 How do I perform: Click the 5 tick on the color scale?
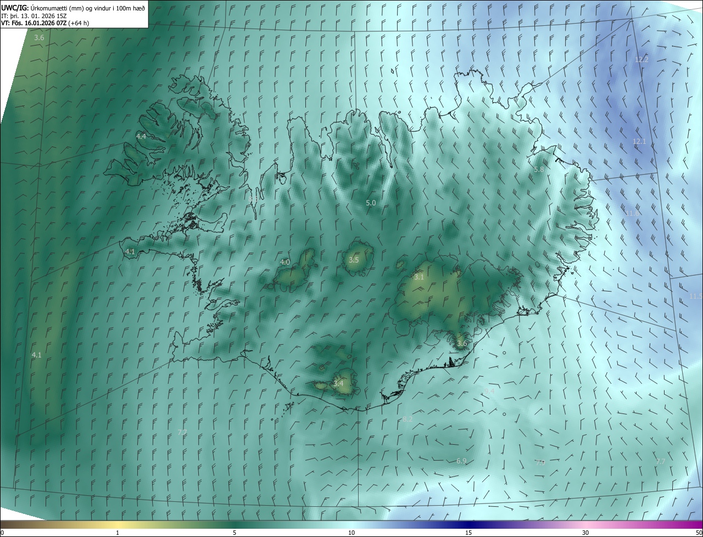(x=235, y=533)
